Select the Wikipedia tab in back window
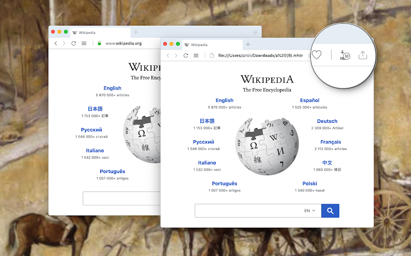 (100, 33)
